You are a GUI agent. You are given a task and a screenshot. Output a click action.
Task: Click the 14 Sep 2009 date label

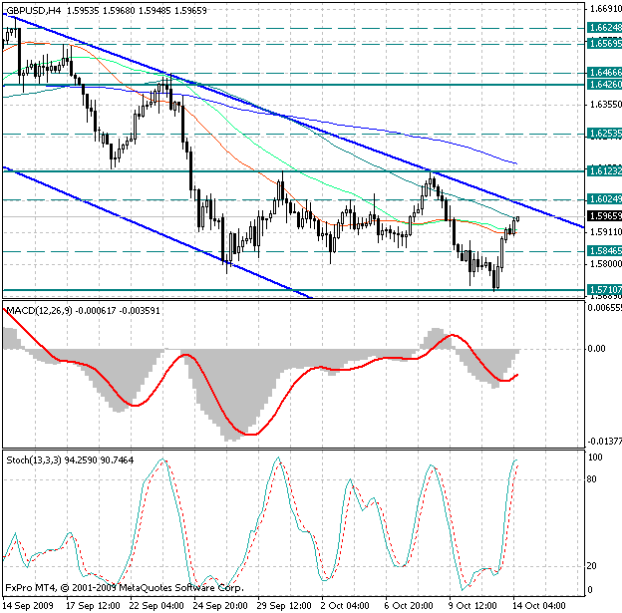click(26, 604)
